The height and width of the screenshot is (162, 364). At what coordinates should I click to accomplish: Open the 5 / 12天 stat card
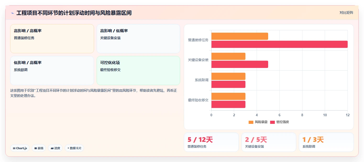[x=211, y=142]
